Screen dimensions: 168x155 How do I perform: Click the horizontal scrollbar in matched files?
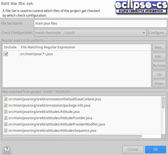pyautogui.click(x=73, y=136)
